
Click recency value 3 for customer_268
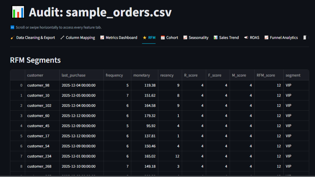tap(170, 166)
